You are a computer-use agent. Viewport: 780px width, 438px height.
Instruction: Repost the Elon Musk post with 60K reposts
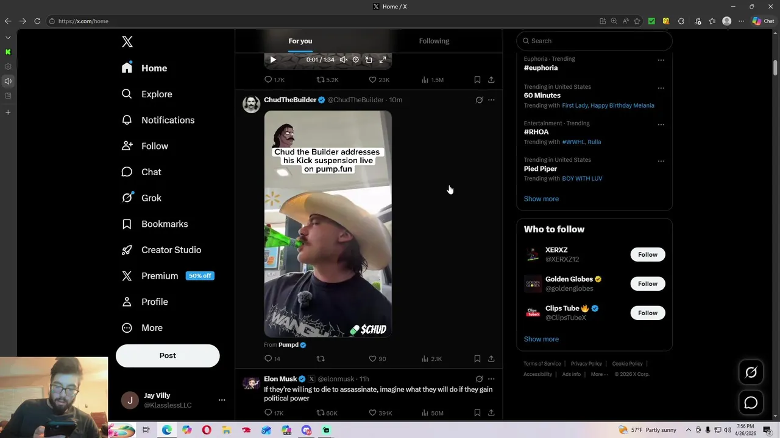pos(327,413)
